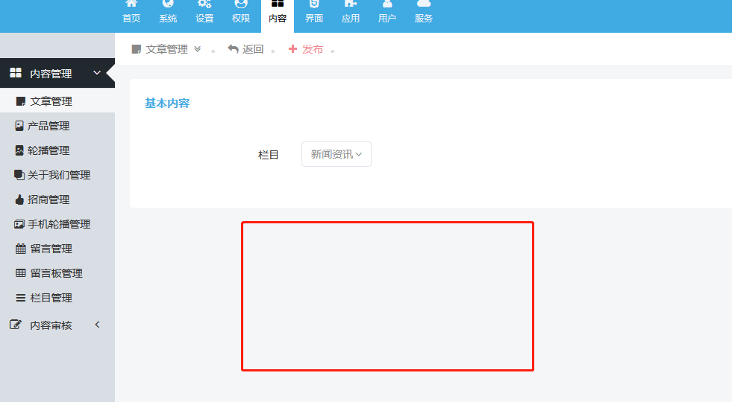The height and width of the screenshot is (402, 732).
Task: Click the 留言管理 calendar icon
Action: tap(21, 249)
